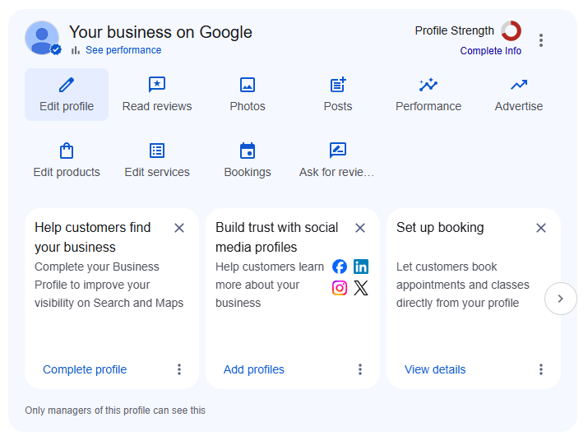The image size is (588, 436).
Task: Click the Complete Info link
Action: (x=490, y=51)
